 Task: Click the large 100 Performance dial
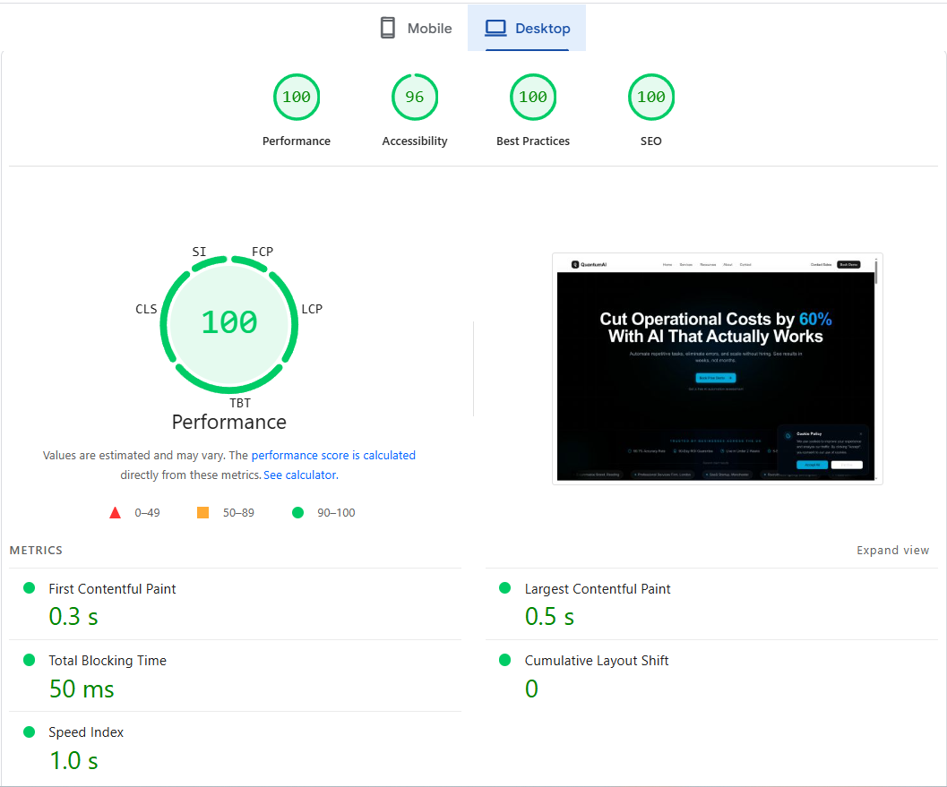coord(228,324)
